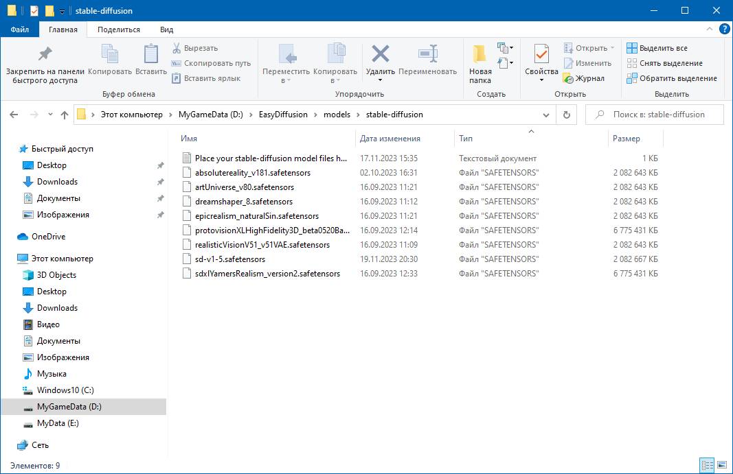Click Select All (Выделить все) button

657,48
